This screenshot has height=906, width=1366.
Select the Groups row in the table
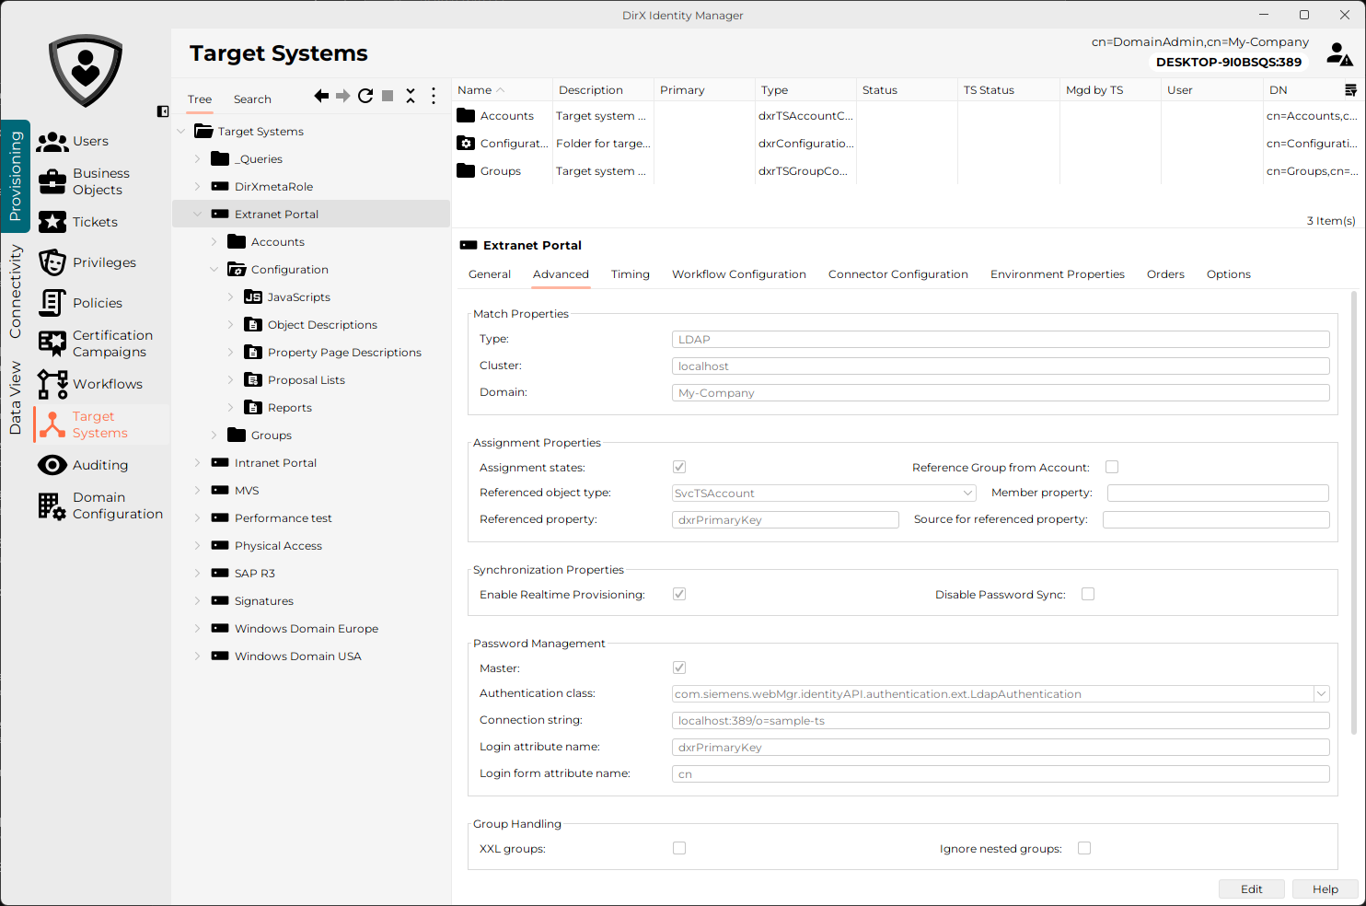906,171
